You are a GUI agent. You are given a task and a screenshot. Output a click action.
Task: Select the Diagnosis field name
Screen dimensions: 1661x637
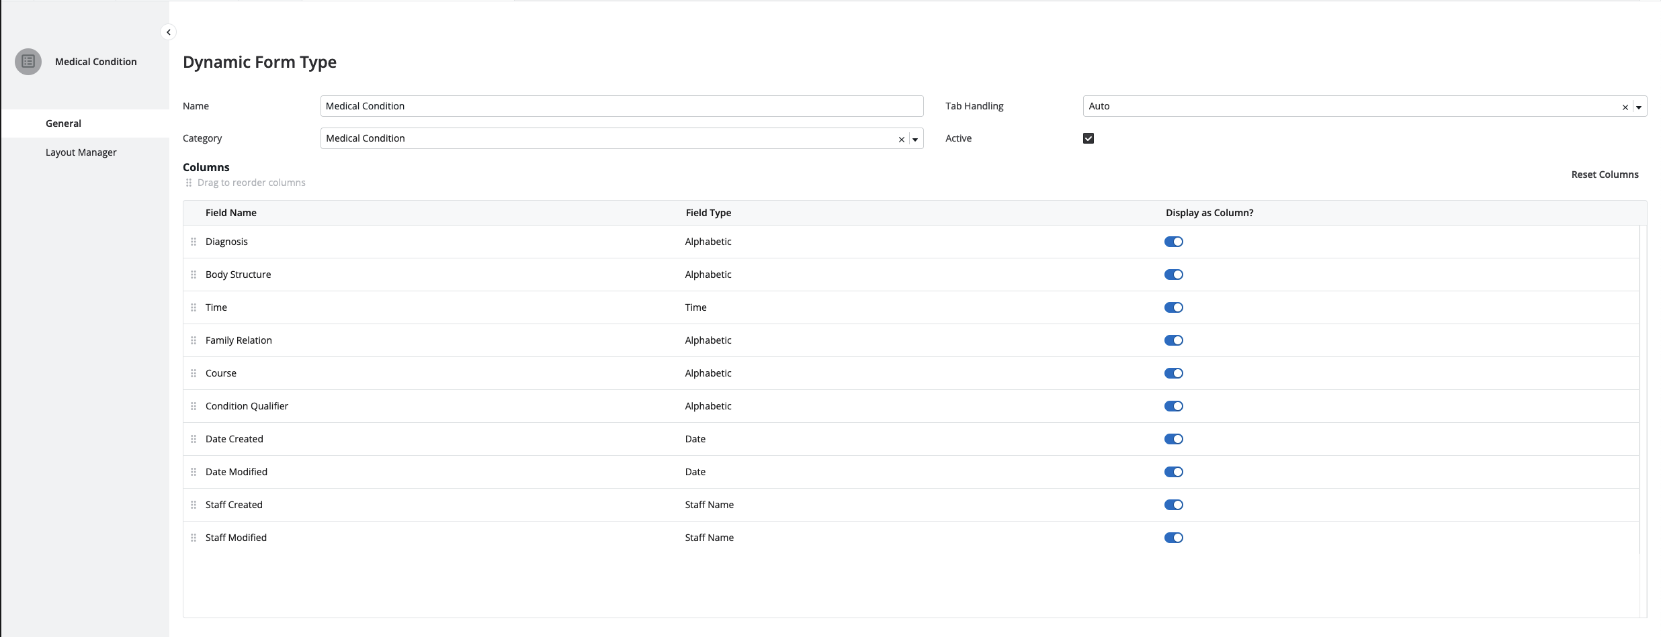coord(226,242)
